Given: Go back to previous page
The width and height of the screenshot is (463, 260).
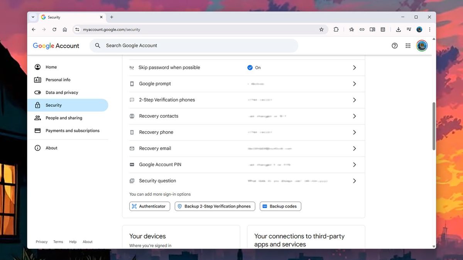Looking at the screenshot, I should coord(34,29).
